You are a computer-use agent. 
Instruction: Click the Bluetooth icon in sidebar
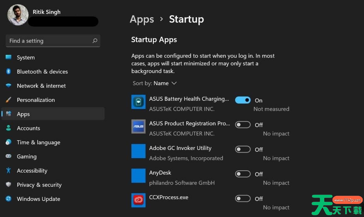tap(8, 71)
